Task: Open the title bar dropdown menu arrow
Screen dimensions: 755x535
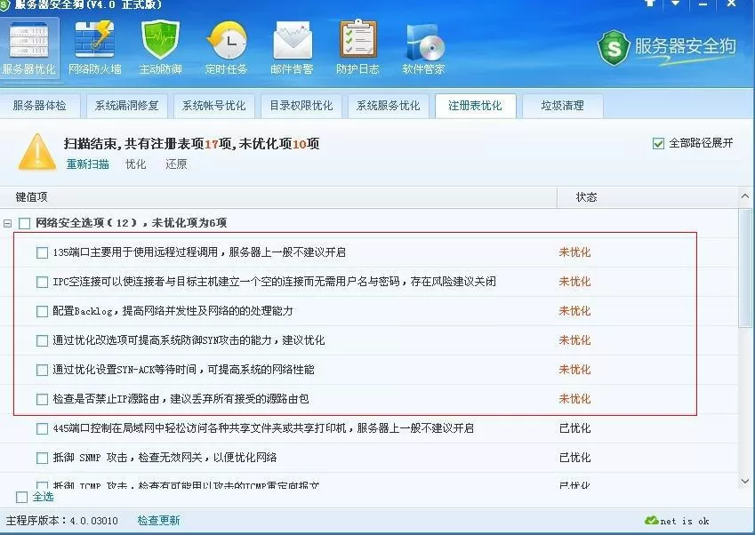Action: click(676, 3)
